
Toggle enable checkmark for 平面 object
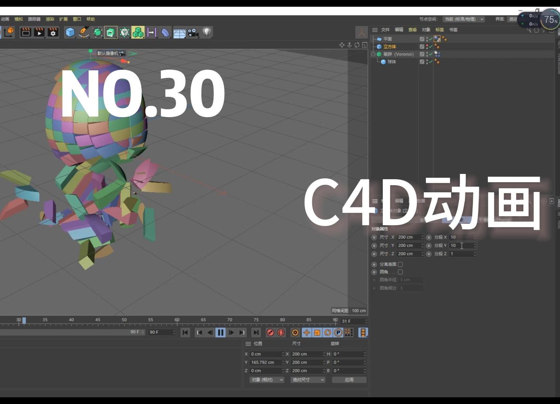point(431,39)
